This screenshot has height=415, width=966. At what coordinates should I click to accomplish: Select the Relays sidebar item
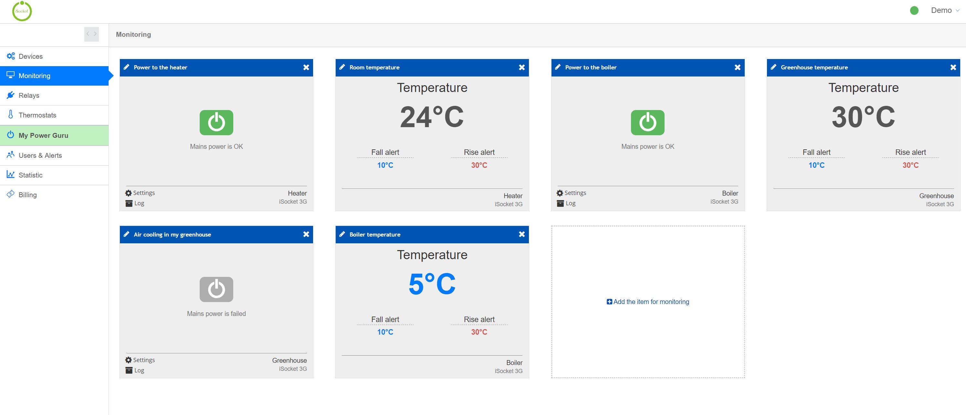pyautogui.click(x=29, y=95)
